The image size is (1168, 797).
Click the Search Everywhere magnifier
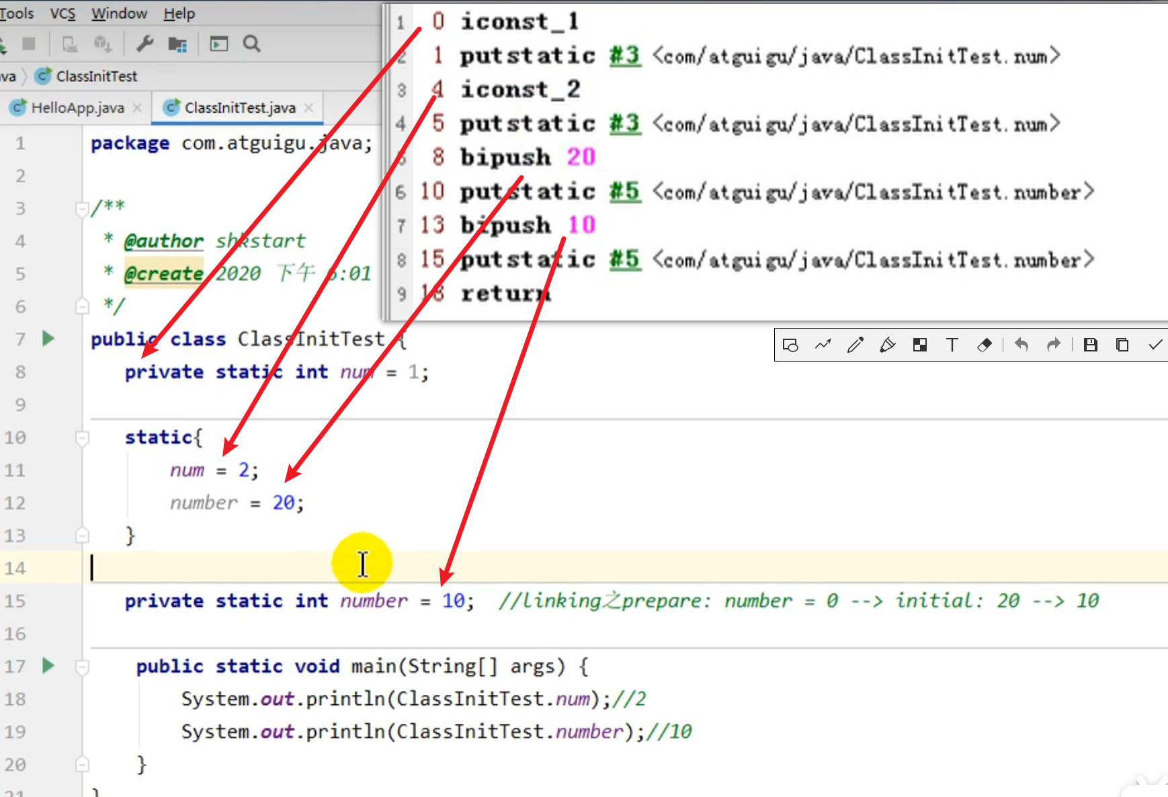252,44
